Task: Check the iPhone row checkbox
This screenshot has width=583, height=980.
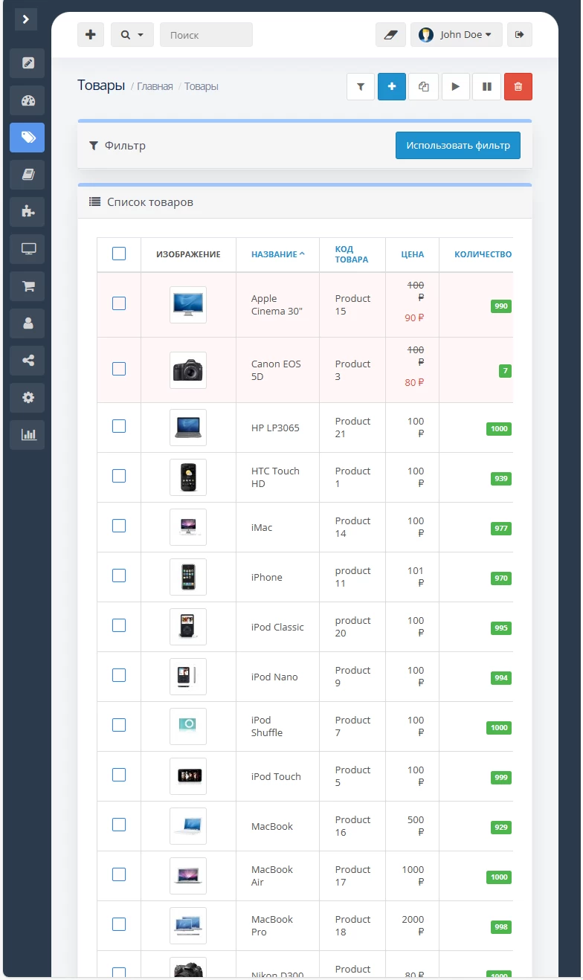Action: (119, 576)
